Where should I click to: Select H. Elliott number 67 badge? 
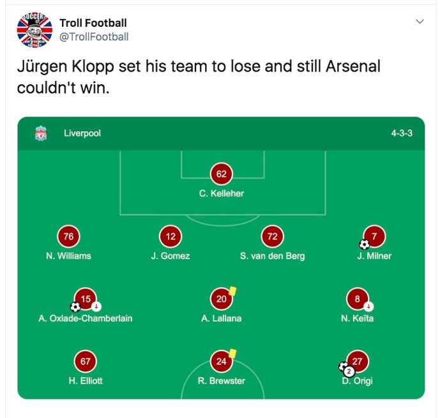point(86,361)
